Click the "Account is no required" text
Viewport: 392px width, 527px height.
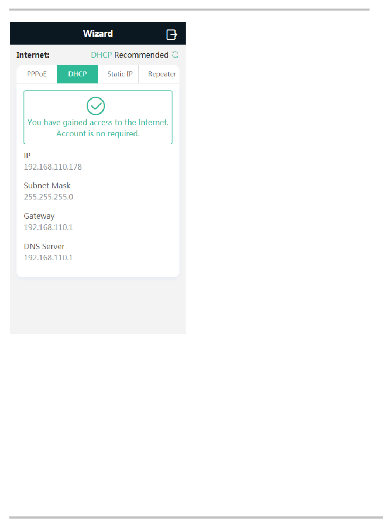coord(98,134)
